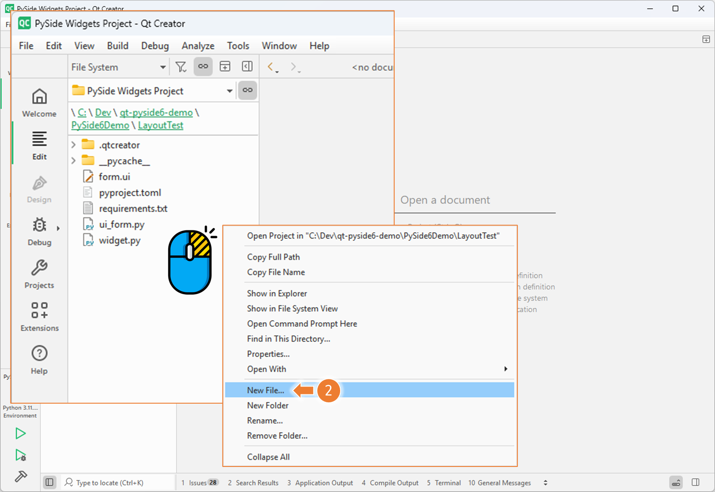715x492 pixels.
Task: Open output pane selector arrows in status bar
Action: (x=546, y=482)
